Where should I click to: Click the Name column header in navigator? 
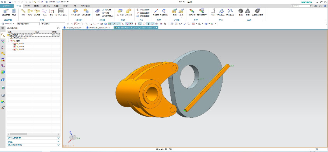click(x=20, y=32)
